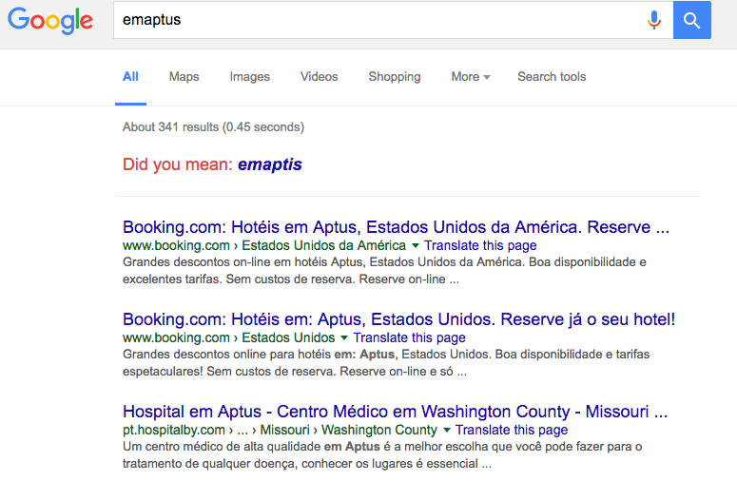Open Booking.com Reserve já o seu hotel result

click(399, 319)
